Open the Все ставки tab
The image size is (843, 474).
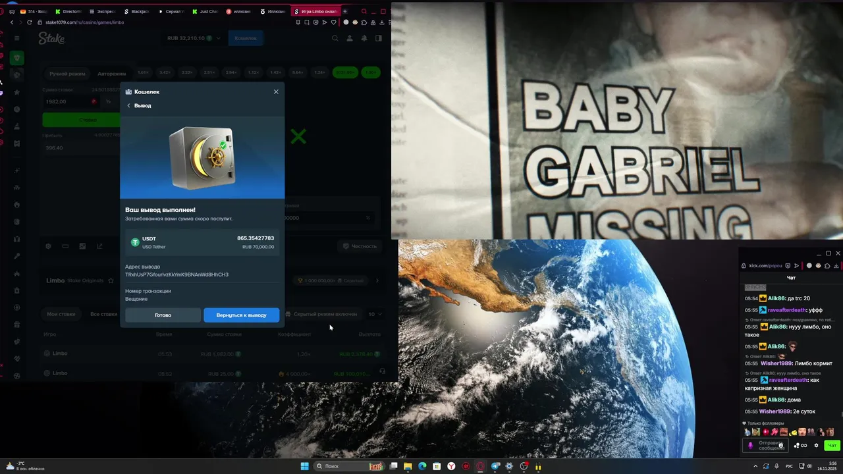(x=103, y=314)
